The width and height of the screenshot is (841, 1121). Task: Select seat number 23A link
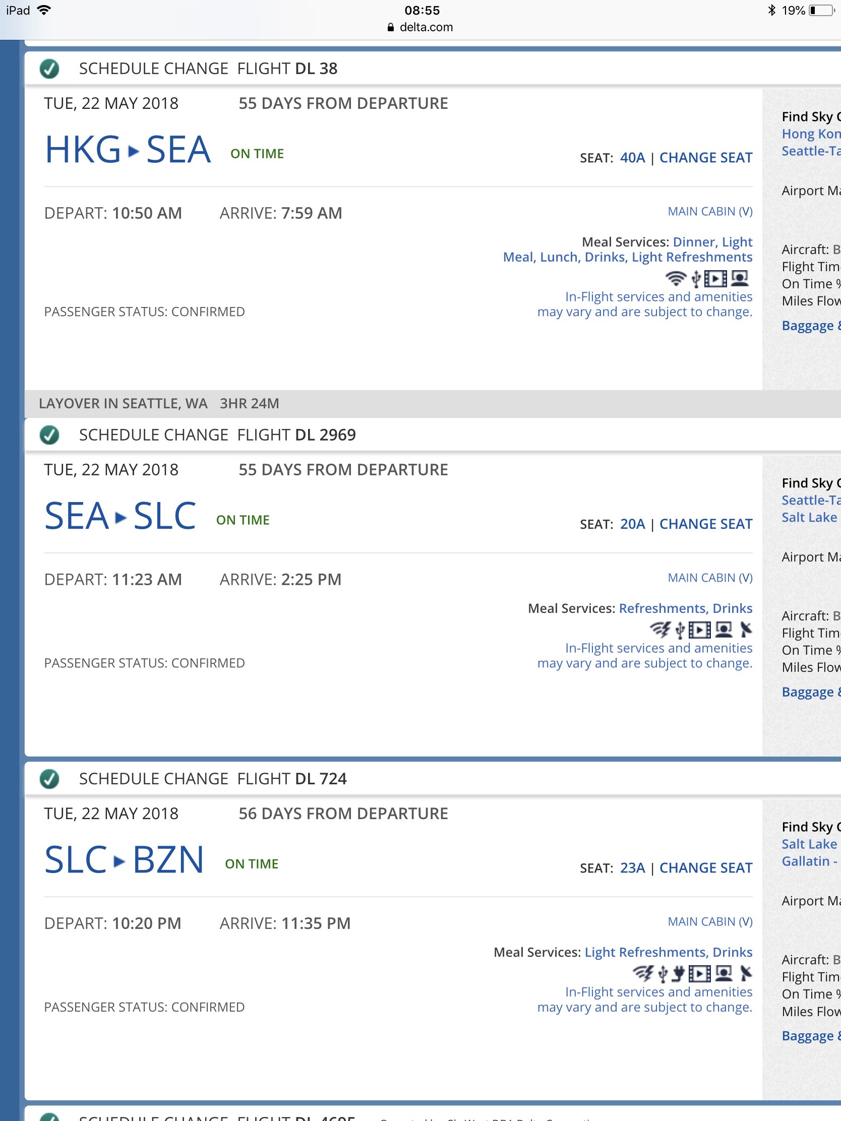[x=632, y=868]
